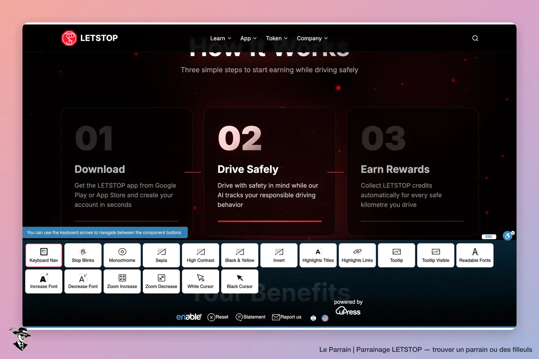
Task: Turn on the Tooltip option
Action: (397, 255)
